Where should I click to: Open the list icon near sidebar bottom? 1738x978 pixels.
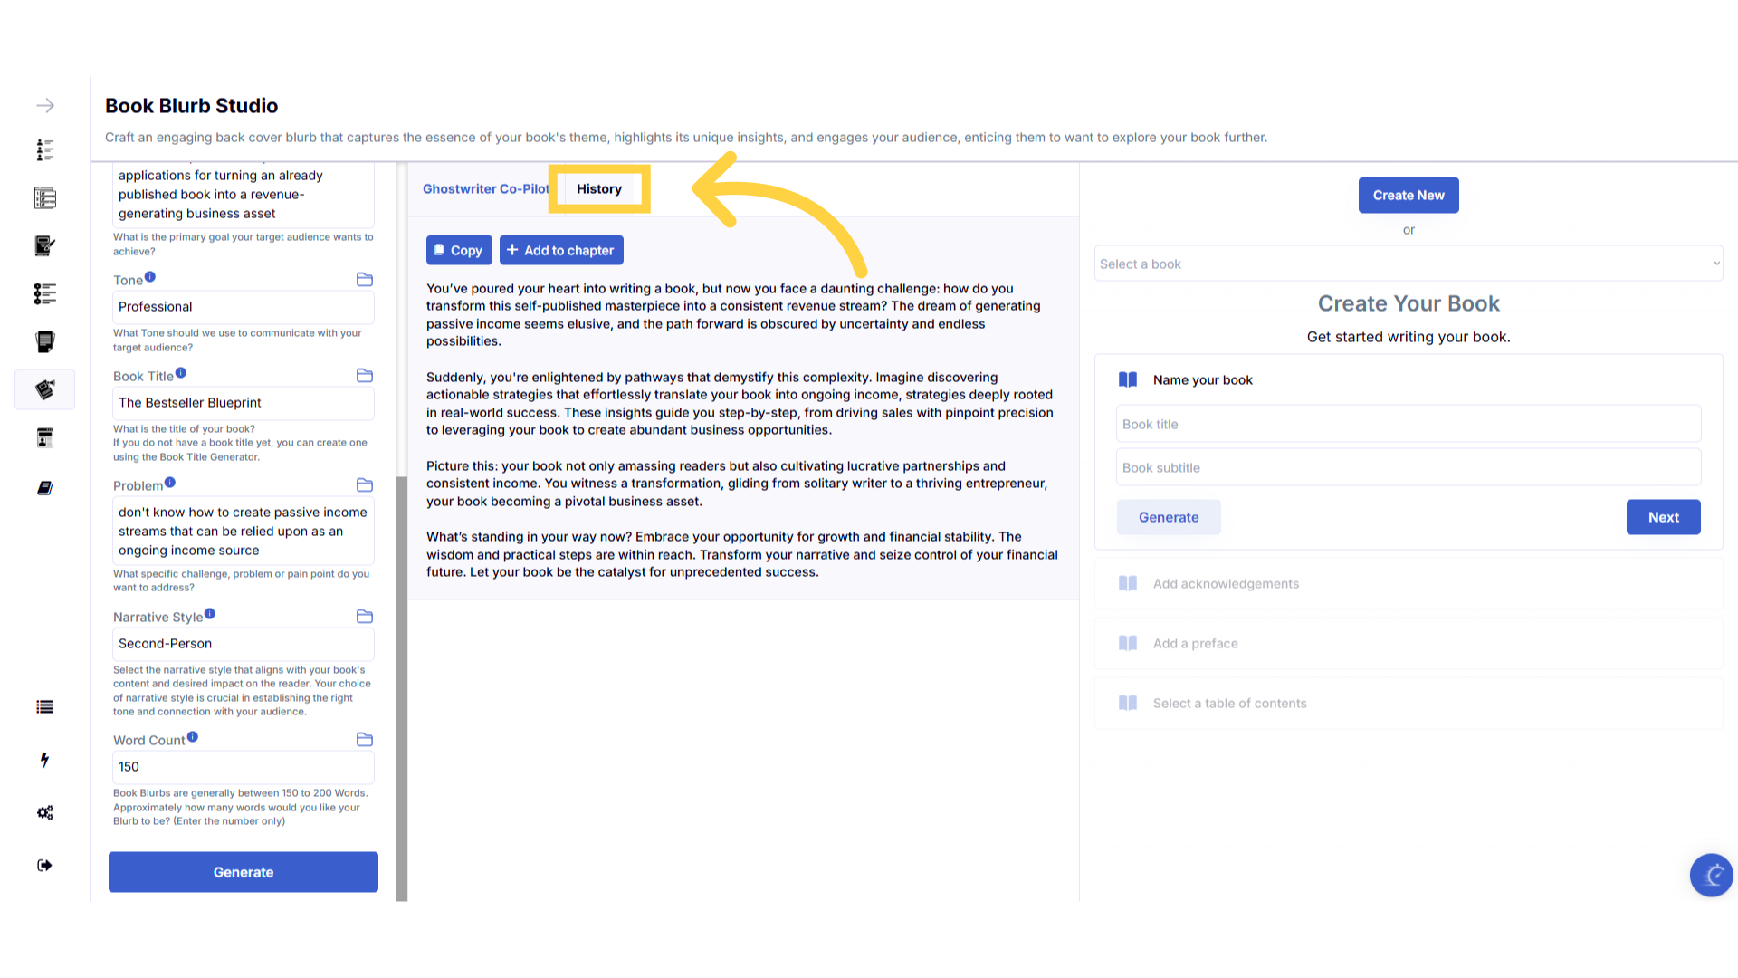pyautogui.click(x=44, y=707)
